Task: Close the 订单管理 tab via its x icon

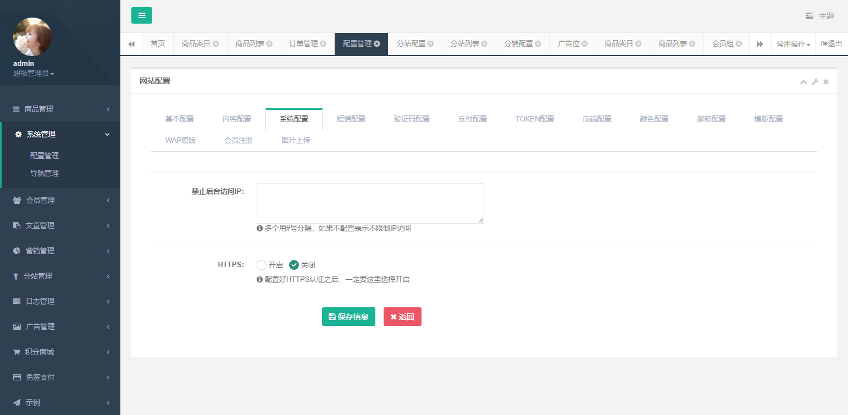Action: click(323, 44)
